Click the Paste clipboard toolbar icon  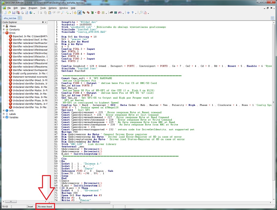50,13
